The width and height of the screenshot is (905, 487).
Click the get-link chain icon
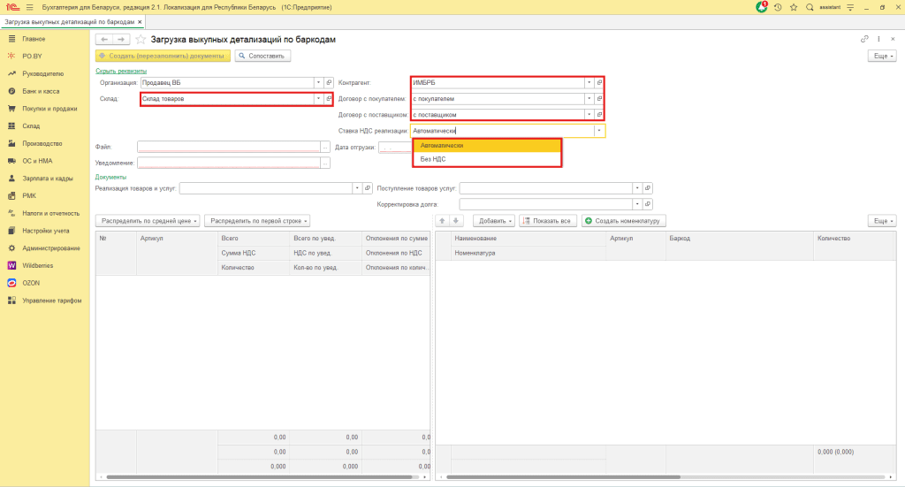point(863,40)
